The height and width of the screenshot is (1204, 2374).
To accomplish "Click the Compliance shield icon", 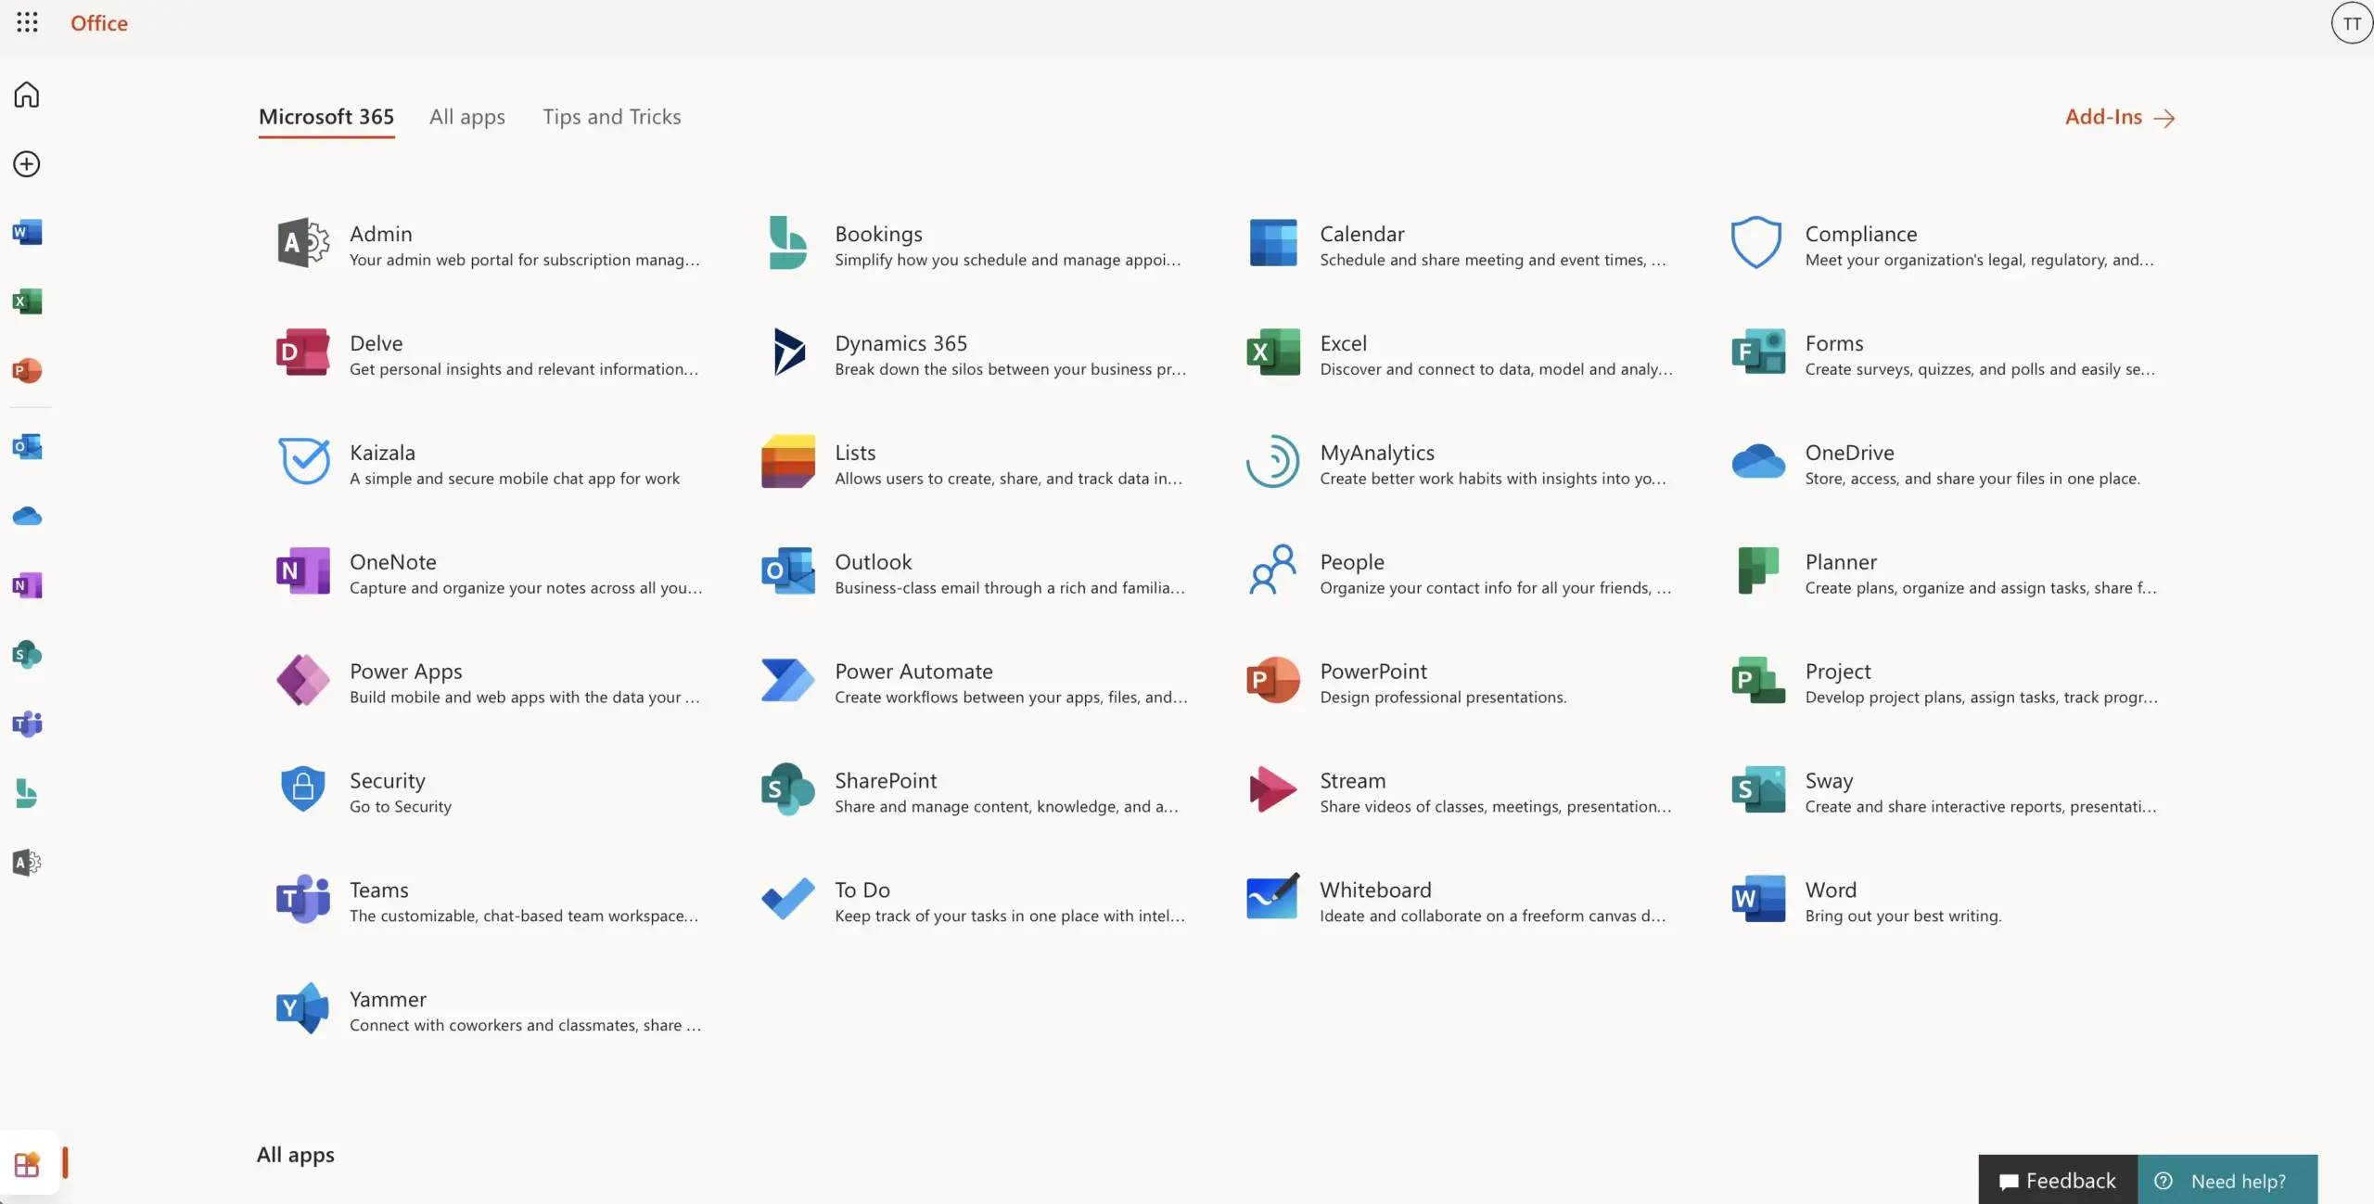I will 1756,243.
